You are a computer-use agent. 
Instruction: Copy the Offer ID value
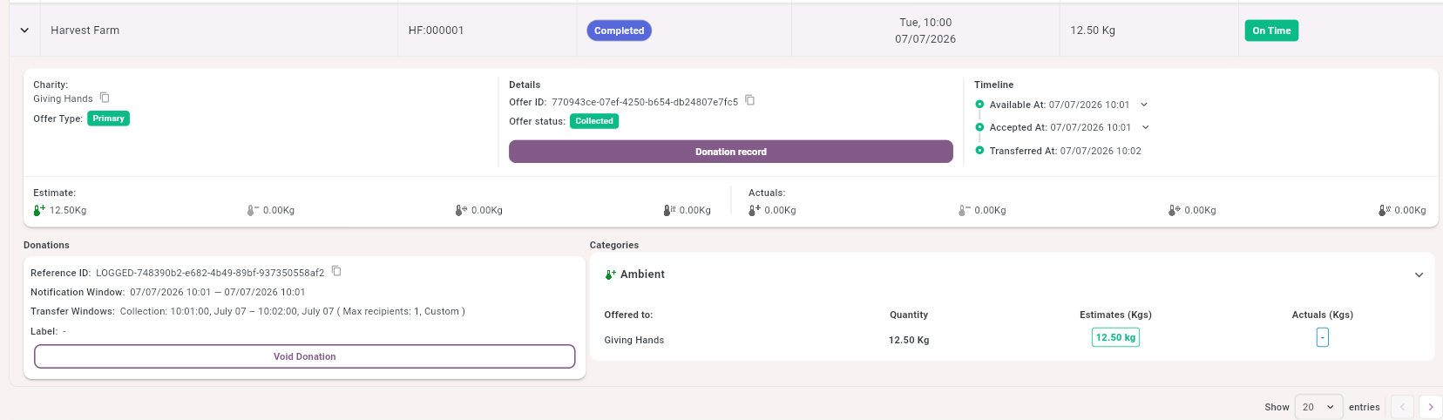[749, 100]
